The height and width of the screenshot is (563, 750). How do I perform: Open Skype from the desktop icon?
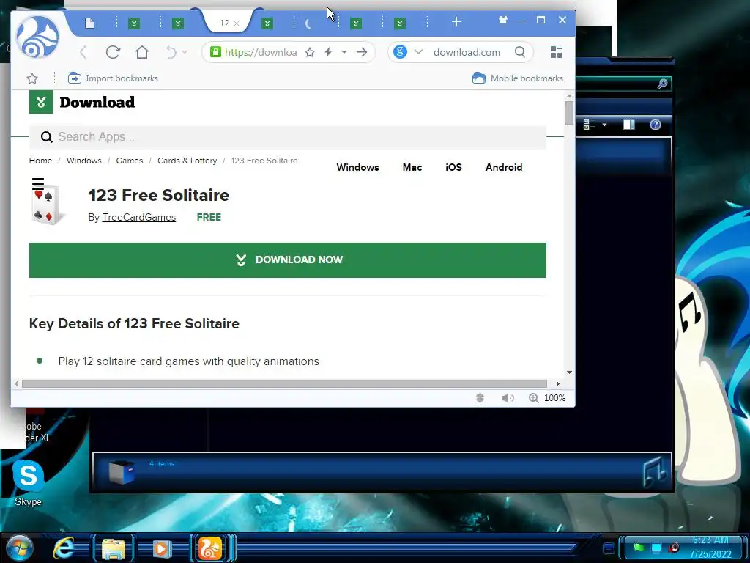tap(29, 482)
